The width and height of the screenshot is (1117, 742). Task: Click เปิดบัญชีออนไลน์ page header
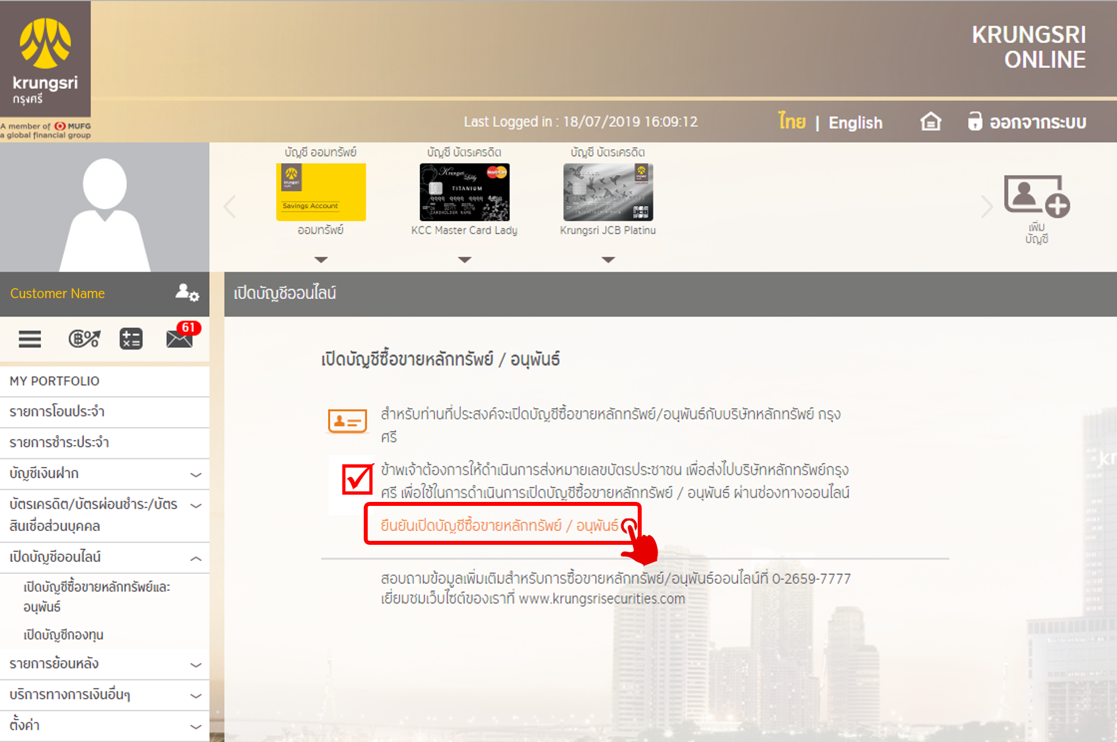tap(285, 293)
